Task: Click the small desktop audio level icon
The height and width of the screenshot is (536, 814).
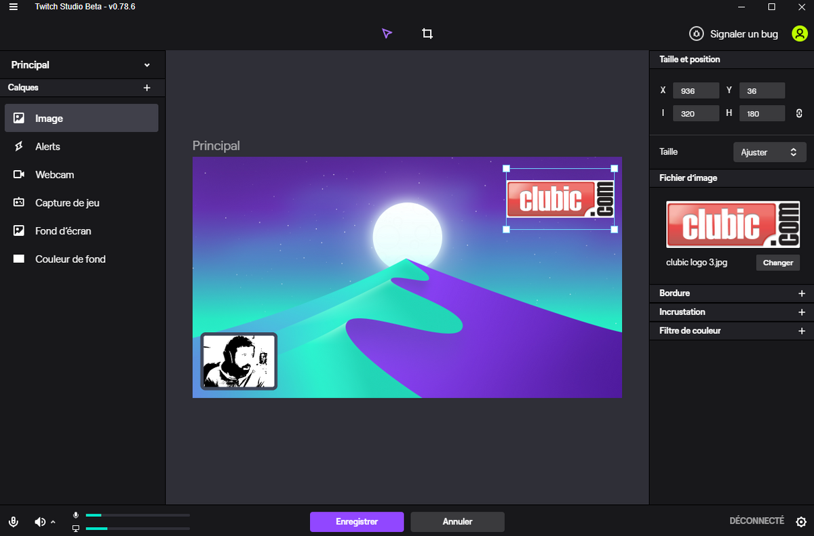Action: (76, 528)
